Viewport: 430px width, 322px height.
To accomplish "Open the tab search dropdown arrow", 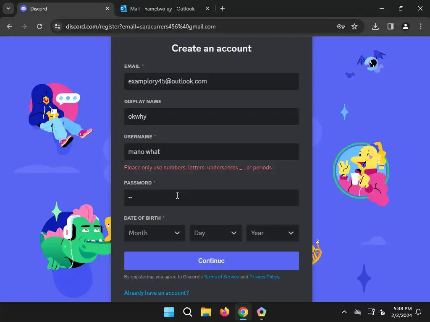I will tap(8, 8).
